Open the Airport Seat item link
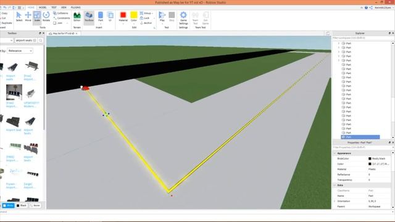 click(14, 130)
